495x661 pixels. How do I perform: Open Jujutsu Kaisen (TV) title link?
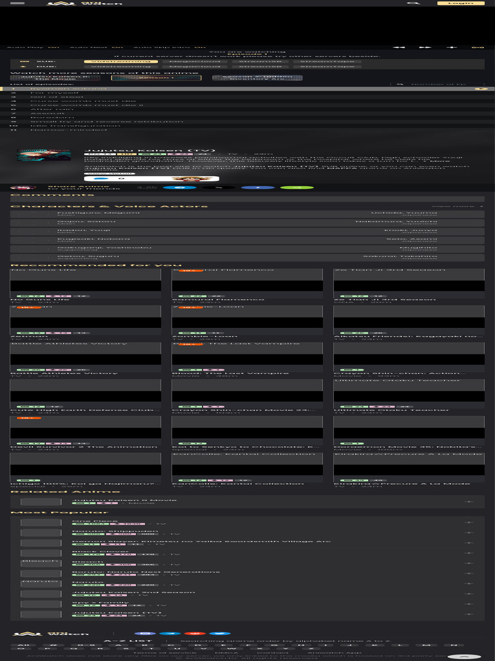coord(150,150)
